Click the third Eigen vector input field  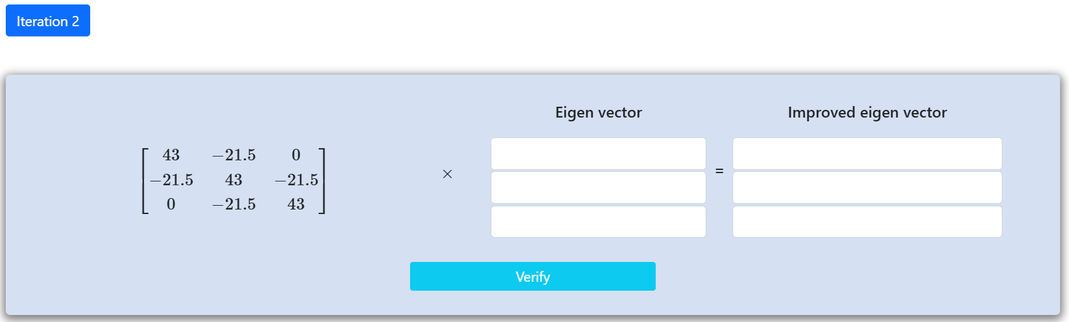(x=598, y=222)
